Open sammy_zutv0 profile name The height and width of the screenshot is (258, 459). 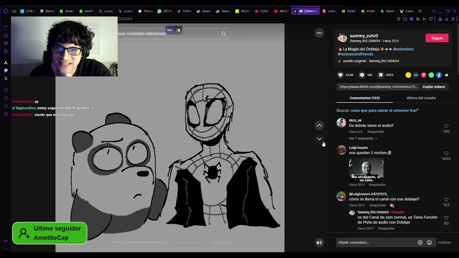click(364, 36)
